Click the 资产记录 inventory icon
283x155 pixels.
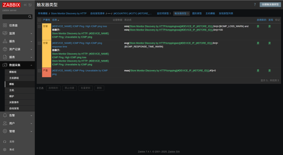(5, 49)
